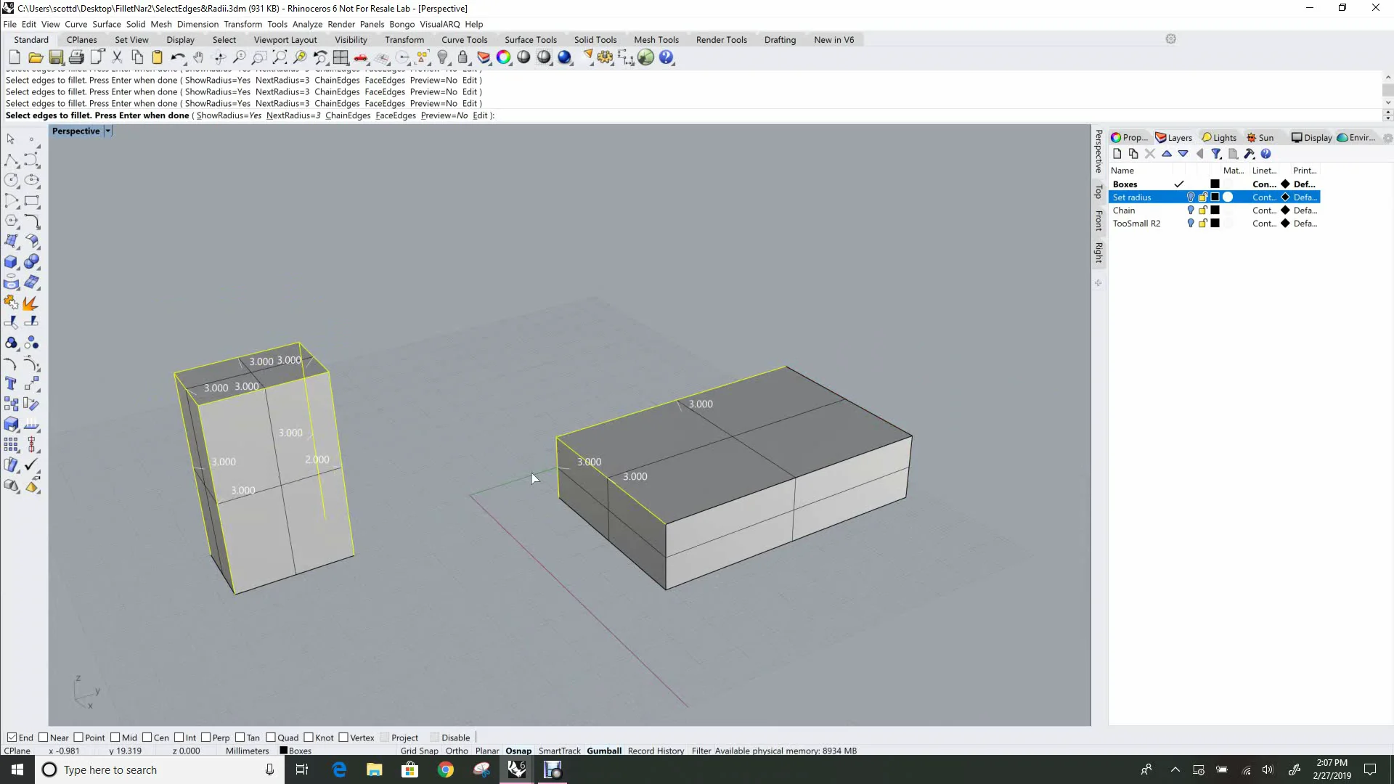Open a file with the Open toolbar icon

pyautogui.click(x=35, y=57)
